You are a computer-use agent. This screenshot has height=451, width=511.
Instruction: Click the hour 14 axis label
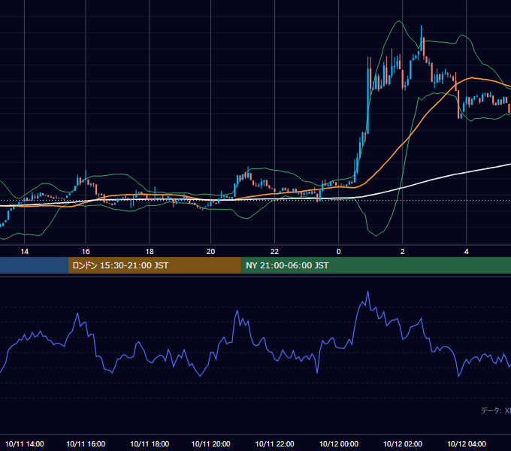tap(25, 252)
